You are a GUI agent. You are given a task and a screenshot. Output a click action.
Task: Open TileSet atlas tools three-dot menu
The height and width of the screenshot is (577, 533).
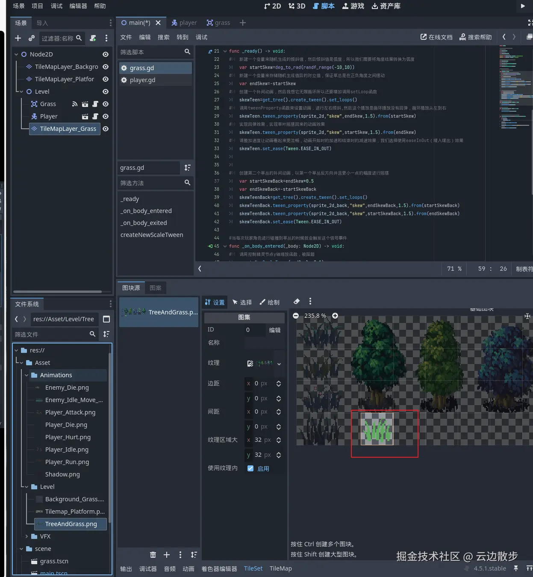click(x=310, y=302)
